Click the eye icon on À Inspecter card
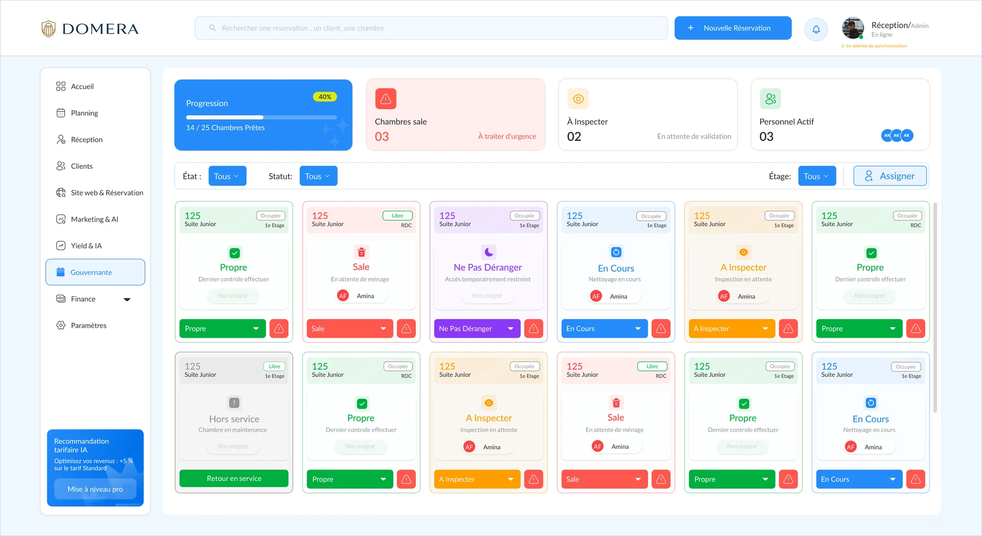Screen dimensions: 982x536 578,99
